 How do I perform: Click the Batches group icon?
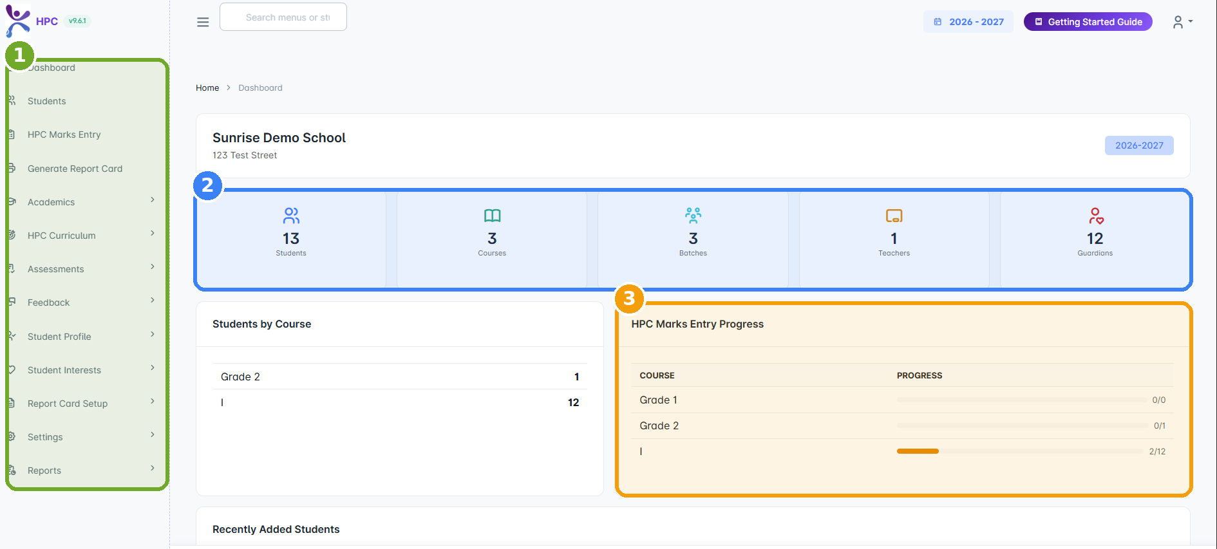693,215
